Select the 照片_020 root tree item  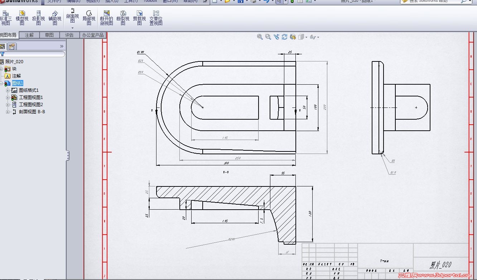coord(14,62)
